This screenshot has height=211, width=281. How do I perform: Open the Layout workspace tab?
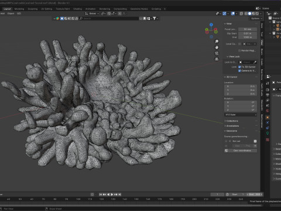click(x=7, y=9)
